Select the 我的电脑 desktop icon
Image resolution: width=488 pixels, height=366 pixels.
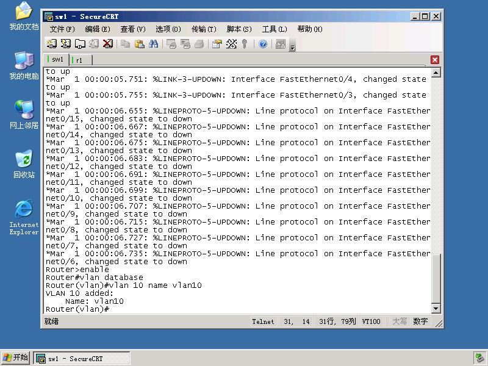point(24,65)
